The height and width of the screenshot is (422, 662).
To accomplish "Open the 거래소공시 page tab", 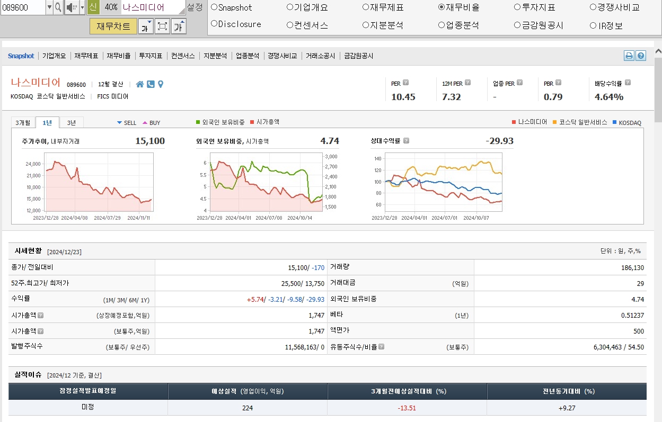I will pos(321,56).
